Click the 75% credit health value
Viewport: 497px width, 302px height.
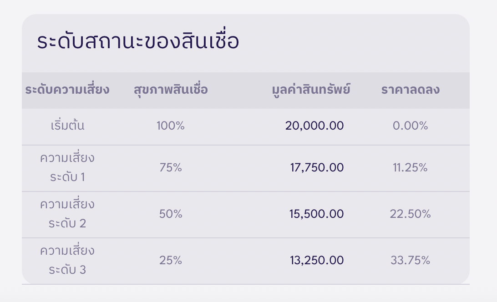[171, 167]
